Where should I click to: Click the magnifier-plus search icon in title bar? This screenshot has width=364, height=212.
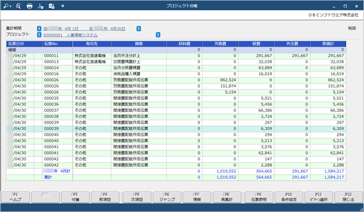pos(7,6)
